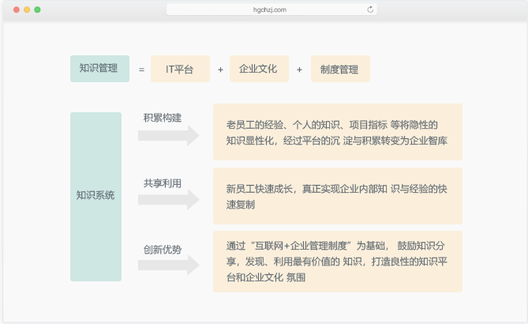528x324 pixels.
Task: Click the reload icon in address bar
Action: click(370, 9)
